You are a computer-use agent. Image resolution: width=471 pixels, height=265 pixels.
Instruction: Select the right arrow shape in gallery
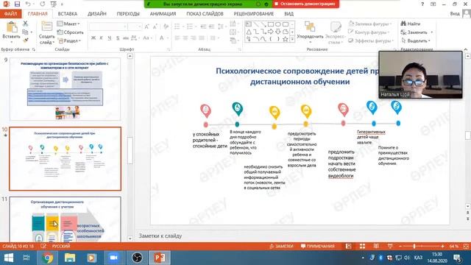pos(271,32)
